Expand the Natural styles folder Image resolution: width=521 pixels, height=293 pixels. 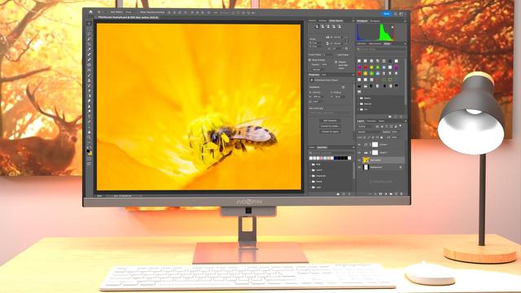(358, 104)
